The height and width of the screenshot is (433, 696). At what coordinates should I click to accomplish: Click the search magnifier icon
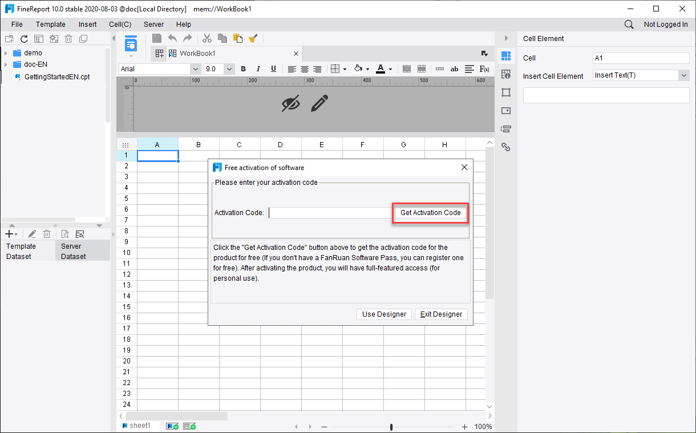[x=629, y=25]
